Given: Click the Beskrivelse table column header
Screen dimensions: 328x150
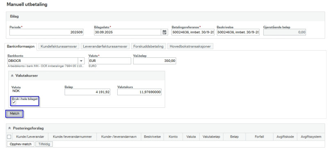Looking at the screenshot, I should tap(152, 136).
